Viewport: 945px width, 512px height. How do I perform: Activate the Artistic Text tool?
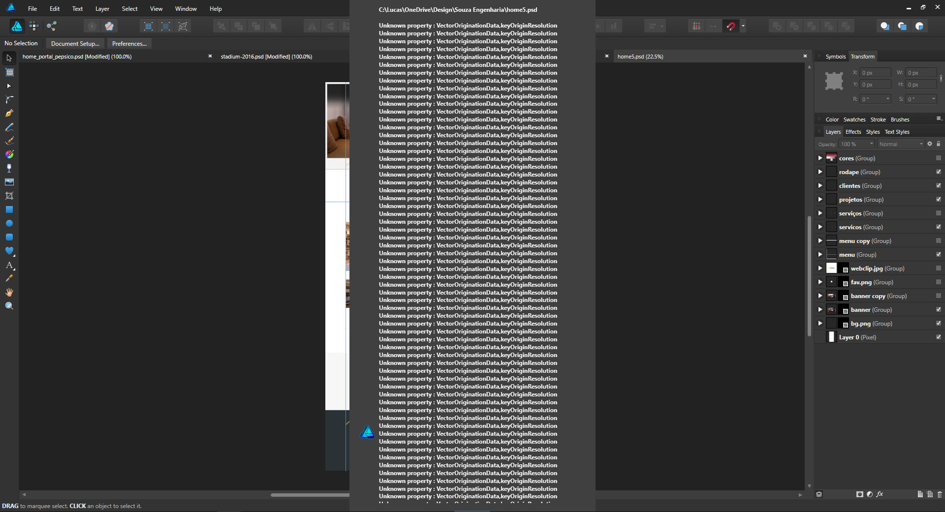pyautogui.click(x=9, y=265)
